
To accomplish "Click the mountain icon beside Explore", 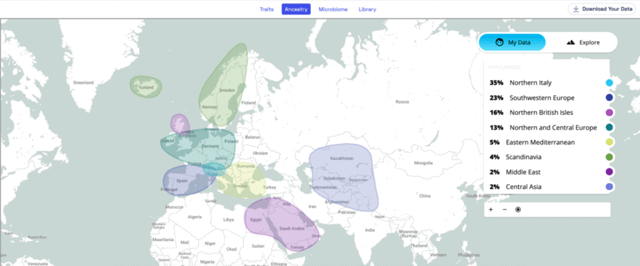I will [x=571, y=42].
